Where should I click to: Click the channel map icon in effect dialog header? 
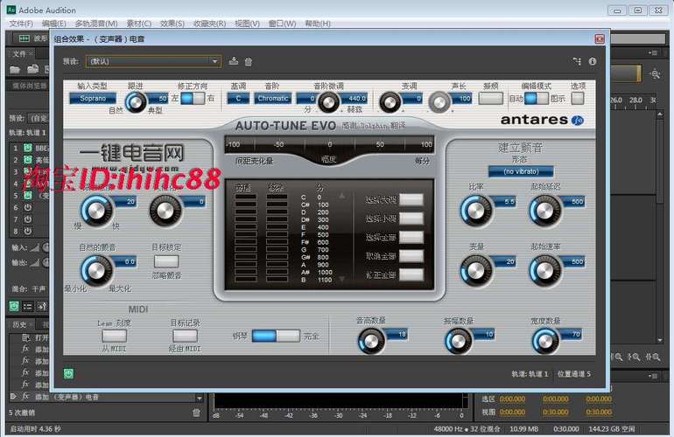click(x=577, y=61)
